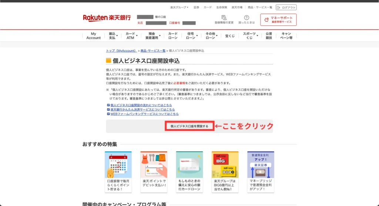
Task: Open 困ったときは help icon
Action: point(246,20)
